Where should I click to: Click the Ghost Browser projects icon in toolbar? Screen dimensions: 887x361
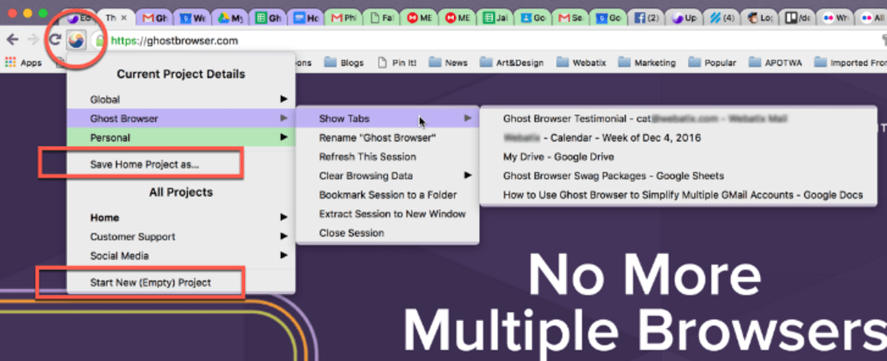pyautogui.click(x=77, y=40)
